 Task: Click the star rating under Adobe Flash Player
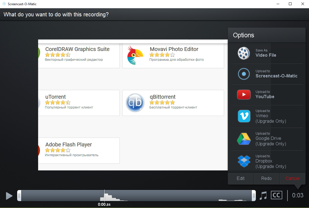pyautogui.click(x=58, y=150)
